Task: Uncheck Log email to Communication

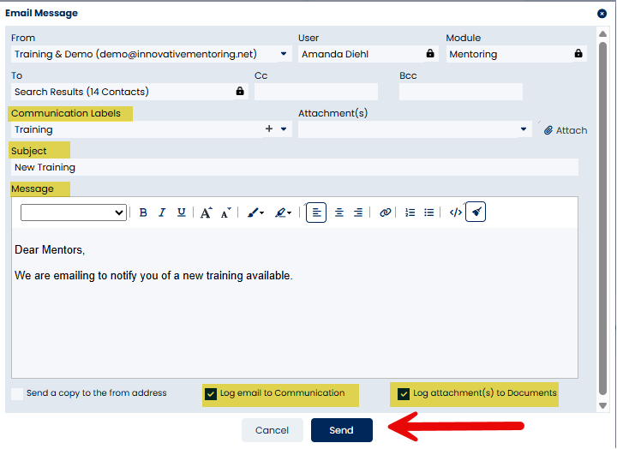Action: click(x=211, y=394)
